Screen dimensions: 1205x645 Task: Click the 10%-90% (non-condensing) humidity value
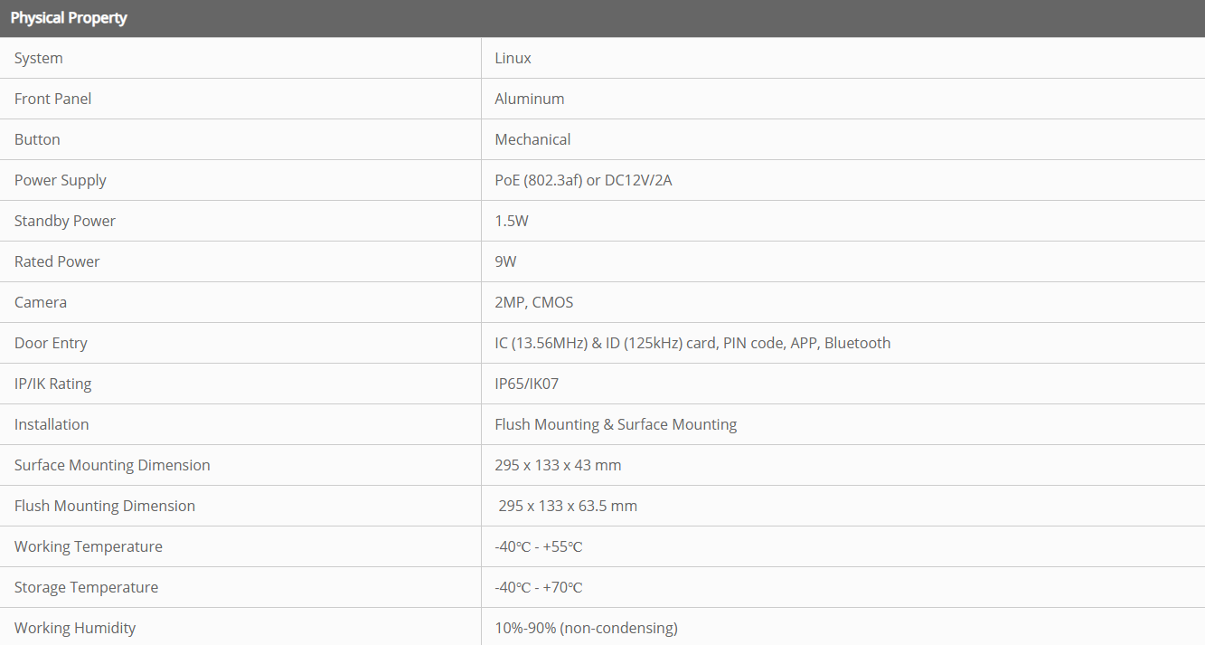pos(586,628)
